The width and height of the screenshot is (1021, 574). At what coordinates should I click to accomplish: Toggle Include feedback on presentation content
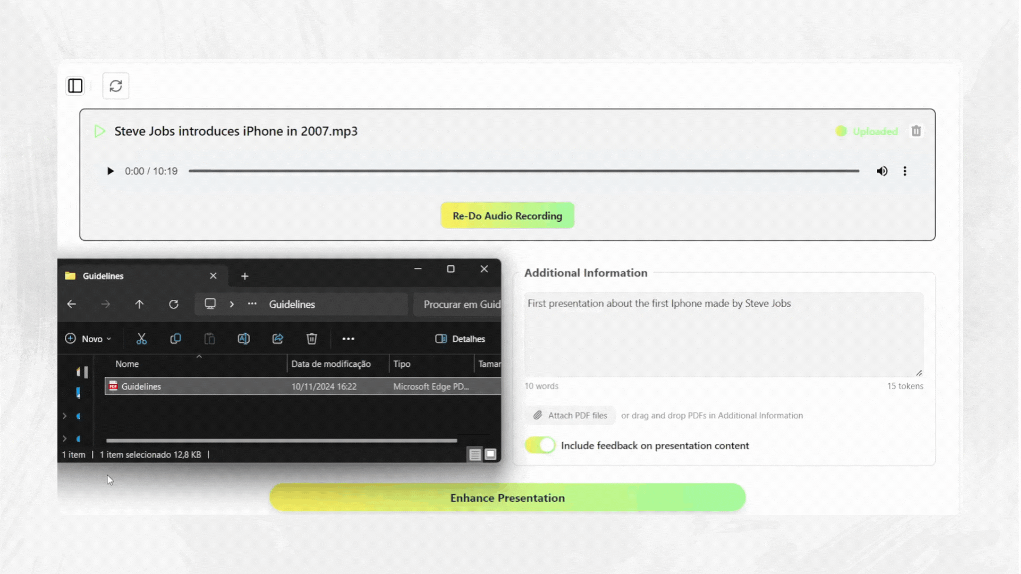pos(540,445)
